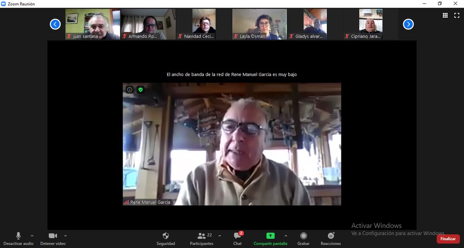Click muted mic icon on Navidad Ceci...

click(x=181, y=36)
